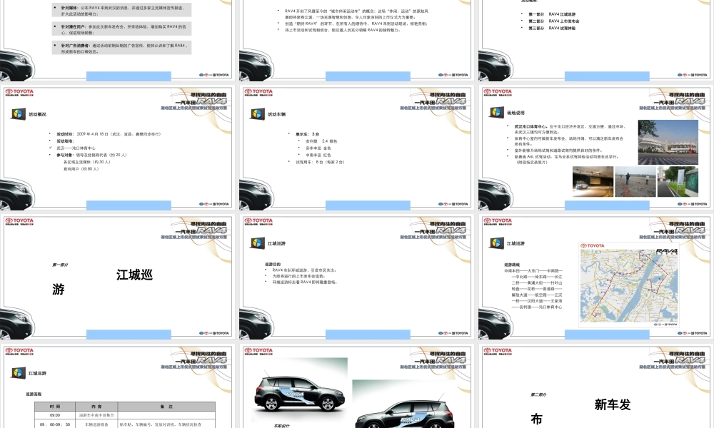Click the 09:00 table cell
This screenshot has height=428, width=714.
click(55, 415)
